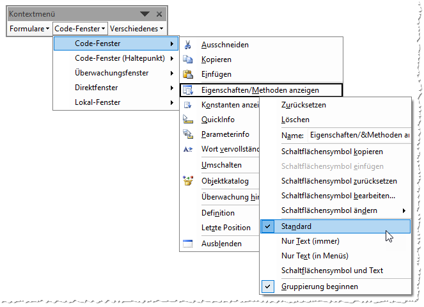The image size is (424, 307).
Task: Click Löschen to delete the item
Action: (295, 120)
